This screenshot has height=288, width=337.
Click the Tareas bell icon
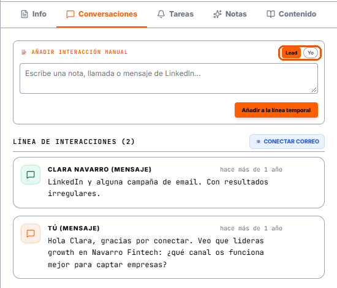pyautogui.click(x=161, y=14)
